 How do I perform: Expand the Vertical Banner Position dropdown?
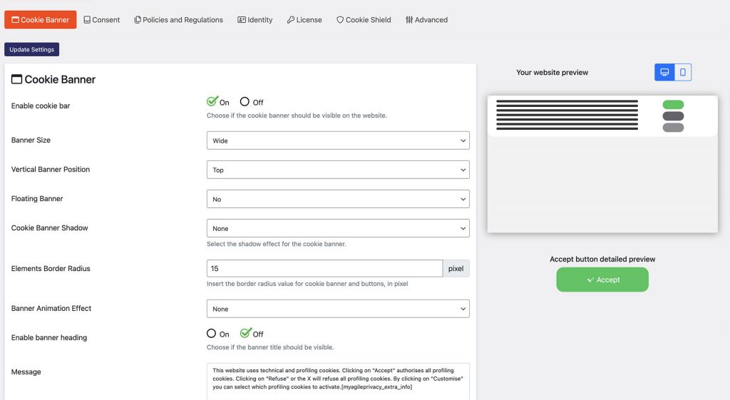click(338, 170)
